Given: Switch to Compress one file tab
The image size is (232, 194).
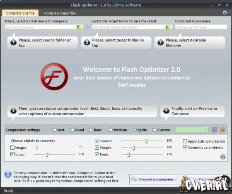Looking at the screenshot, I should pyautogui.click(x=20, y=13).
